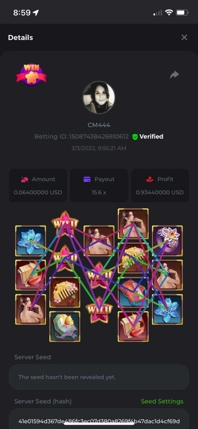Tap the share arrow icon
Image resolution: width=198 pixels, height=429 pixels.
pos(174,75)
